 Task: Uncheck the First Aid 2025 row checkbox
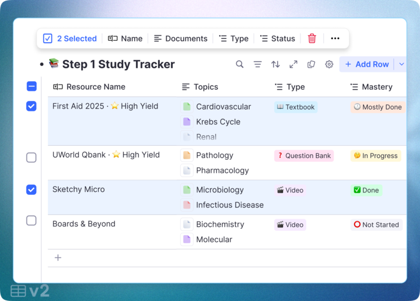[32, 106]
